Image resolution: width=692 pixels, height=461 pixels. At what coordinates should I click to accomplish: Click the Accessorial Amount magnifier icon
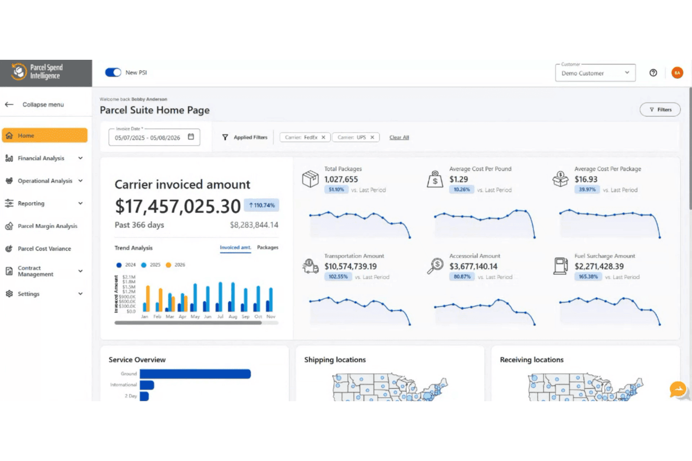435,266
